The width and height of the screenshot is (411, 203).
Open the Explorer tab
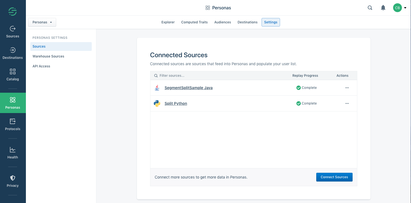click(168, 22)
